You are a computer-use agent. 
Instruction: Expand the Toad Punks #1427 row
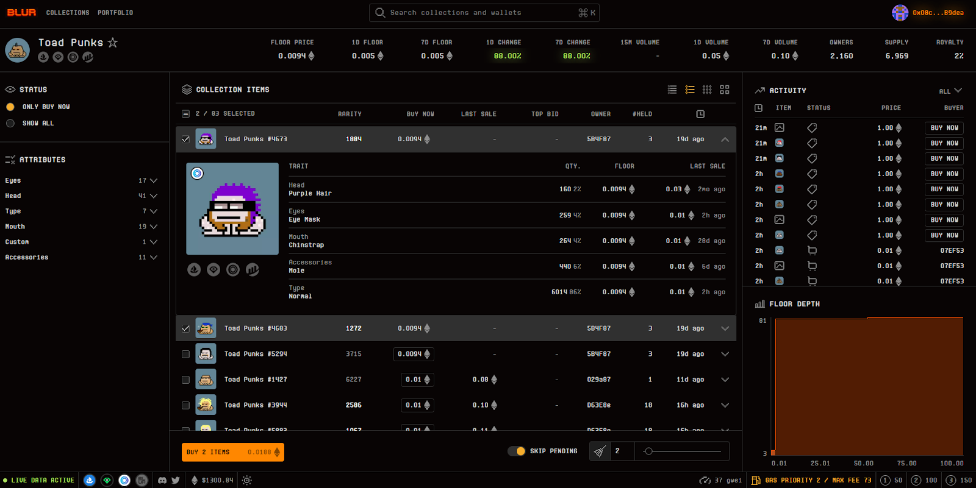[725, 380]
